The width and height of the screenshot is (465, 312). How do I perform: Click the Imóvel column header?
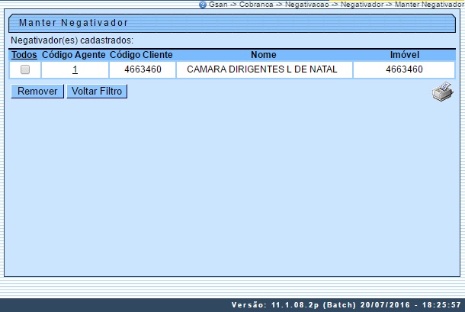click(405, 55)
